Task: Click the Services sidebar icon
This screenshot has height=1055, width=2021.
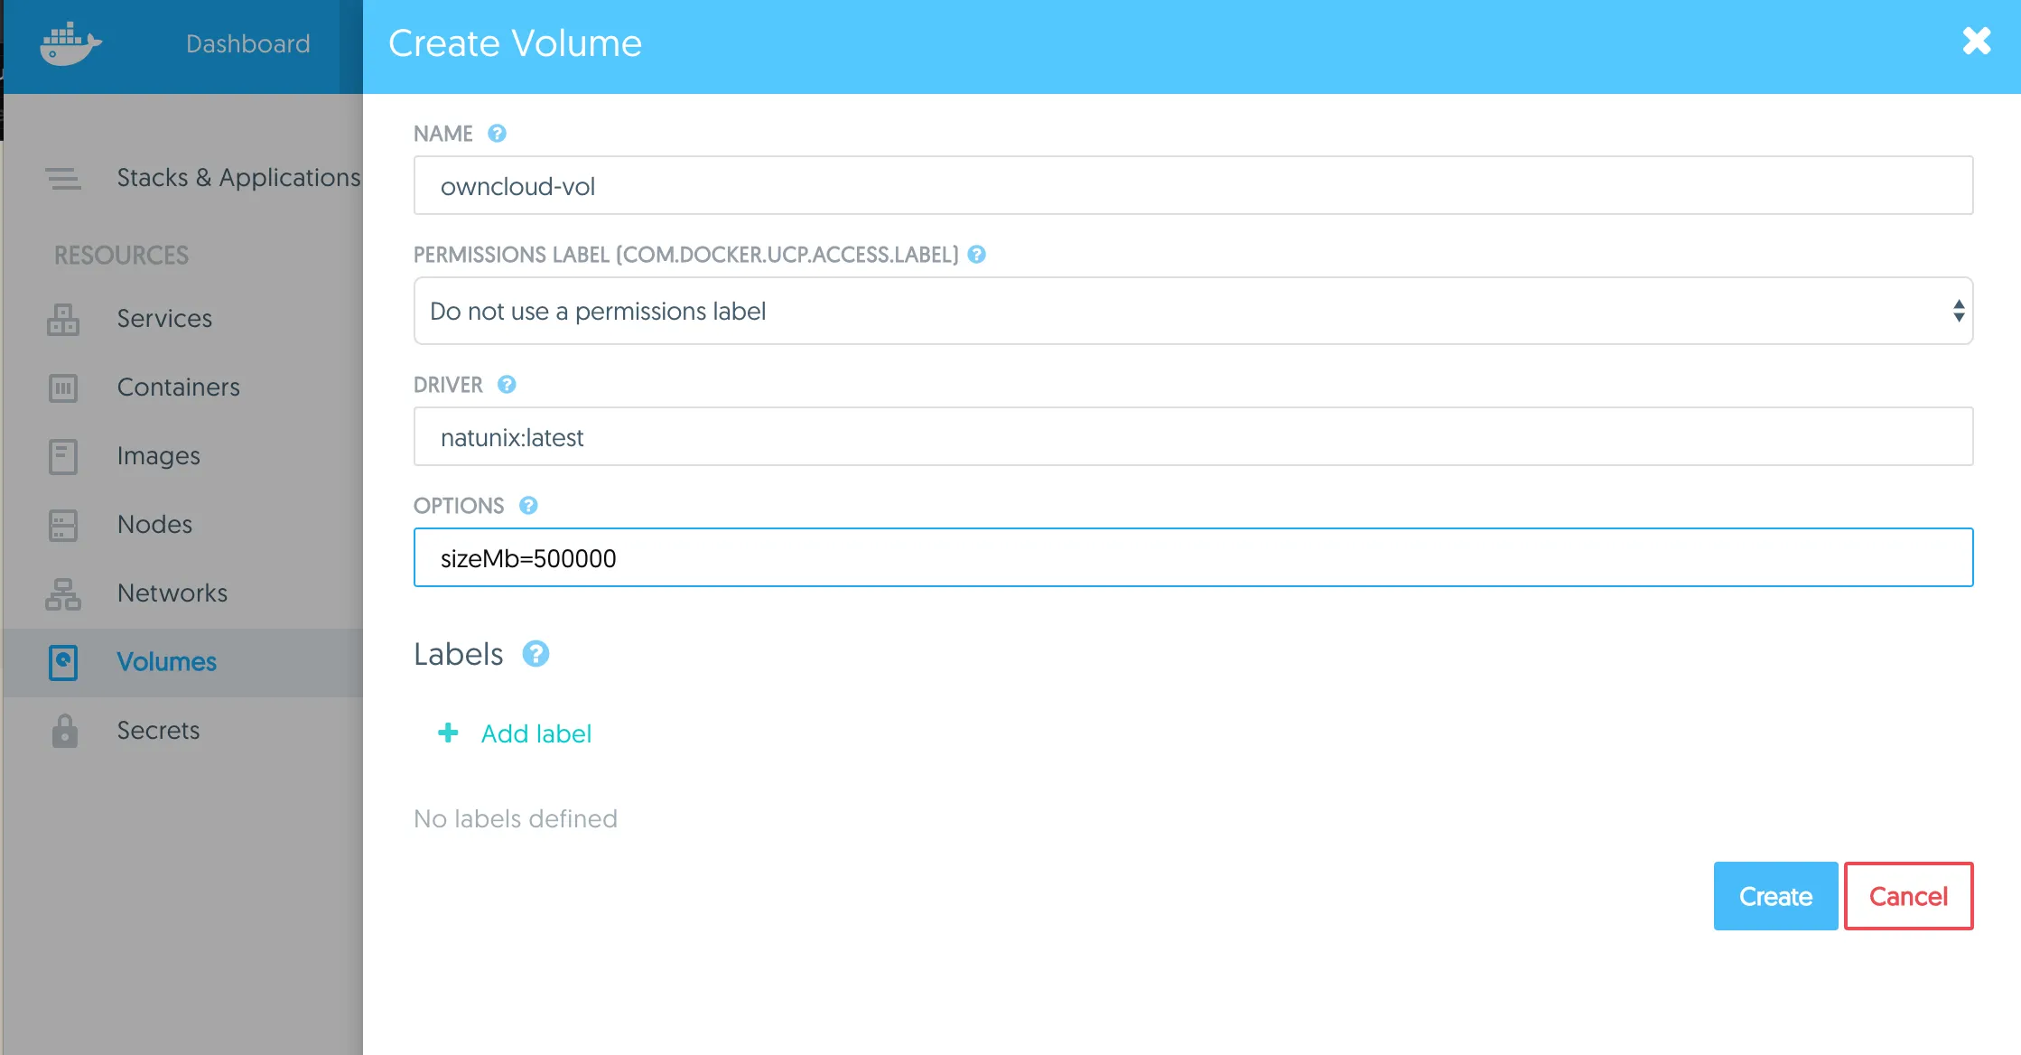Action: click(x=63, y=319)
